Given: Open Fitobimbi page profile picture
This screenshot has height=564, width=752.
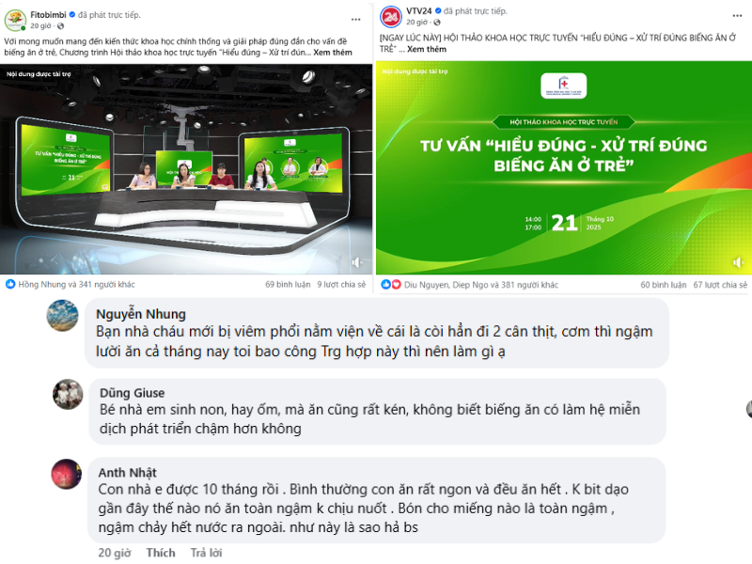Looking at the screenshot, I should pyautogui.click(x=15, y=21).
